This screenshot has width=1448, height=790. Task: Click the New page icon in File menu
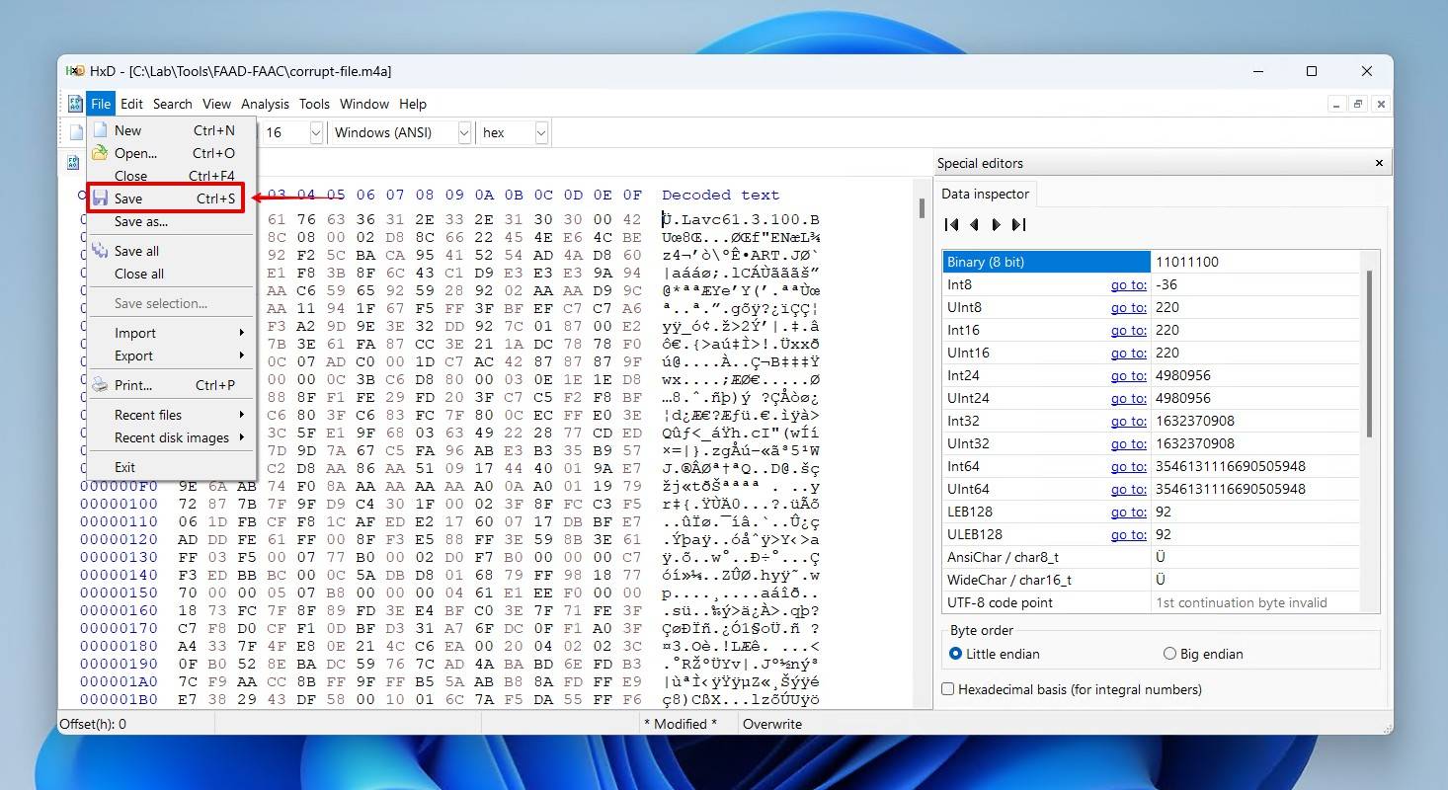[x=100, y=130]
